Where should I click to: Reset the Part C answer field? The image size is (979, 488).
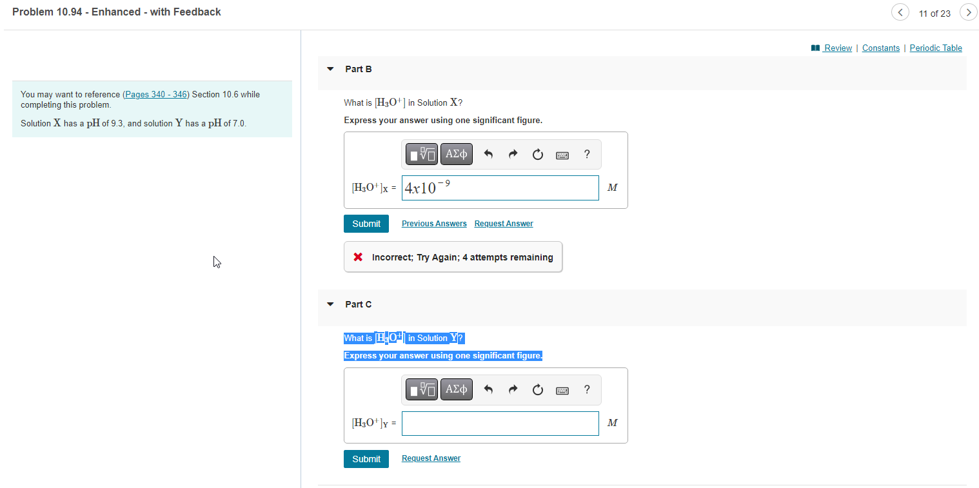(538, 389)
